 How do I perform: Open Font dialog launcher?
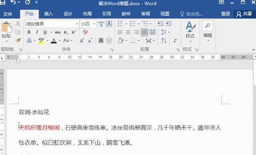point(112,50)
